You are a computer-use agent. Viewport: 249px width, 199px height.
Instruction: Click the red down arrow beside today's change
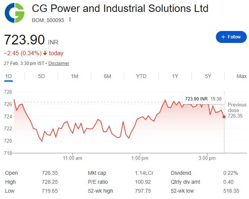[x=45, y=53]
